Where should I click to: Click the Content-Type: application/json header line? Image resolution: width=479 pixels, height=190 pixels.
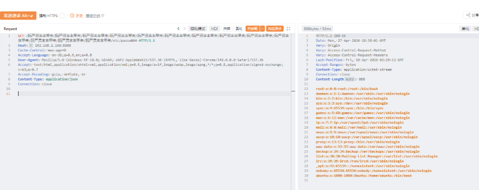(x=48, y=79)
